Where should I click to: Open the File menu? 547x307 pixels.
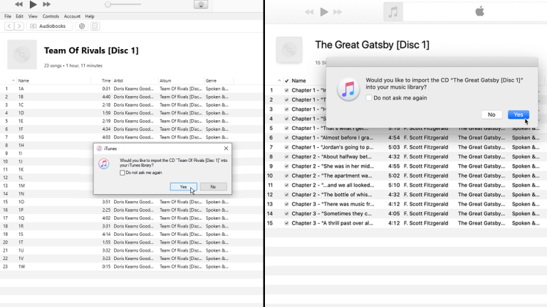click(x=8, y=16)
